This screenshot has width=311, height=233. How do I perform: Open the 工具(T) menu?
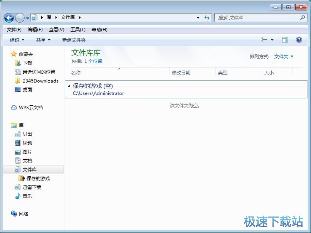pos(78,30)
